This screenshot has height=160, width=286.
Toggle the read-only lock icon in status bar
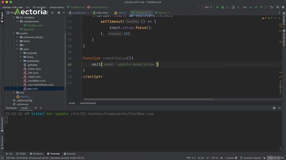pos(264,158)
